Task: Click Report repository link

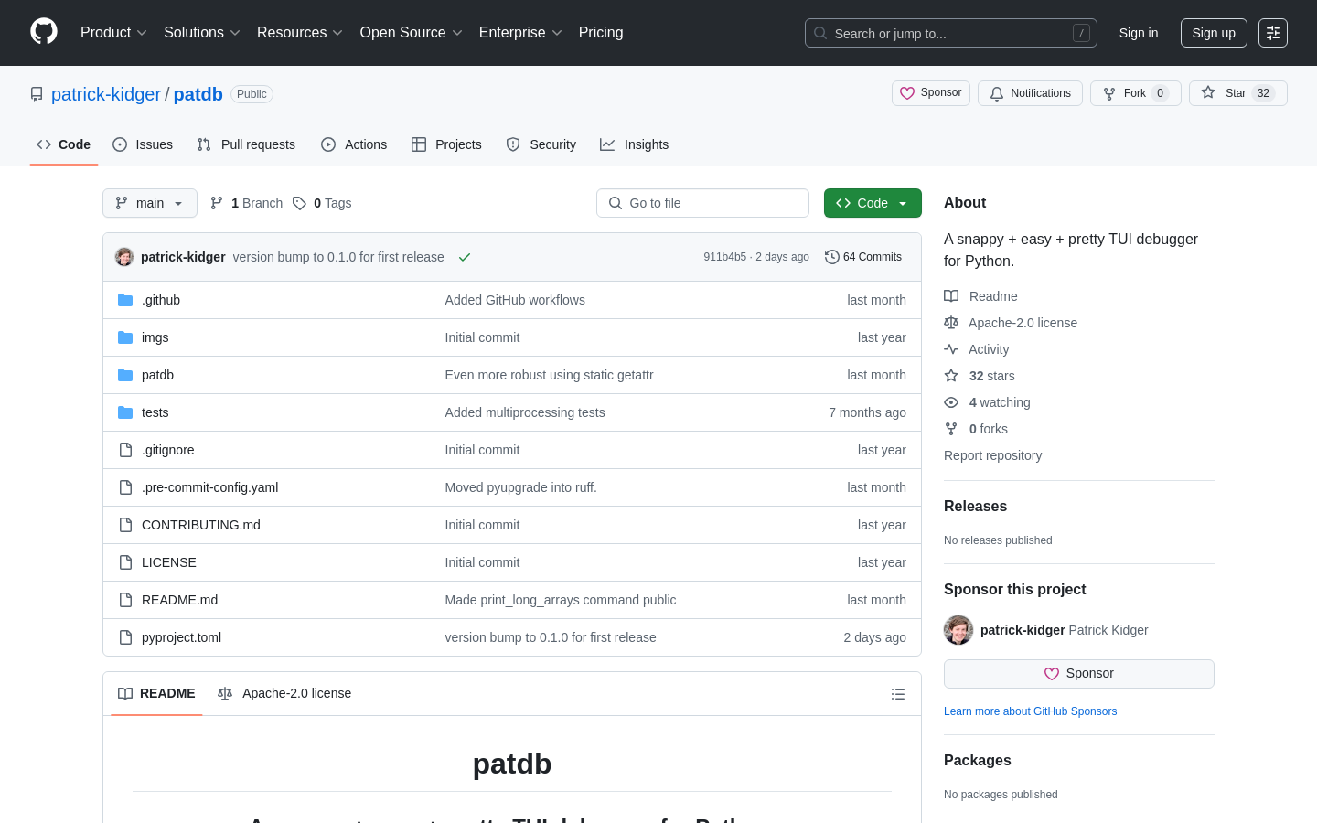Action: (992, 455)
